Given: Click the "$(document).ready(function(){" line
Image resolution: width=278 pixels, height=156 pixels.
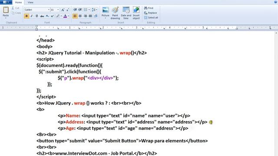Looking at the screenshot, I should 69,65.
